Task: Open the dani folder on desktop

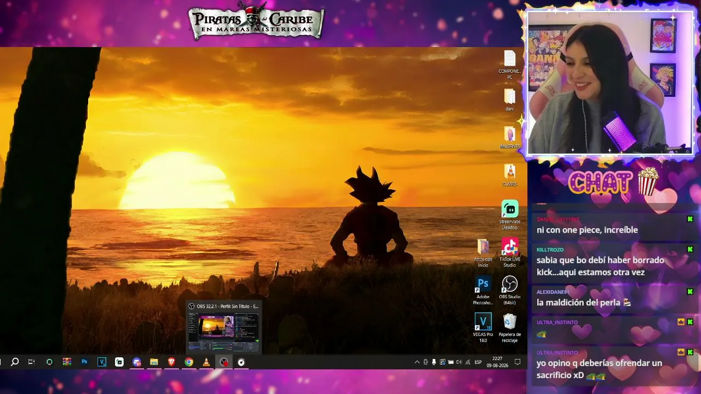Action: tap(509, 100)
